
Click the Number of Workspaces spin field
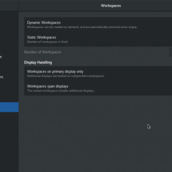click(171, 52)
